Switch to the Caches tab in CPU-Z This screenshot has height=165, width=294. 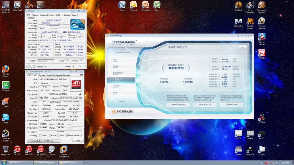point(35,15)
